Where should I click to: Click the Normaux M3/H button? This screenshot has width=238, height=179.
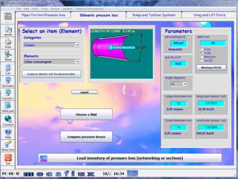(211, 68)
